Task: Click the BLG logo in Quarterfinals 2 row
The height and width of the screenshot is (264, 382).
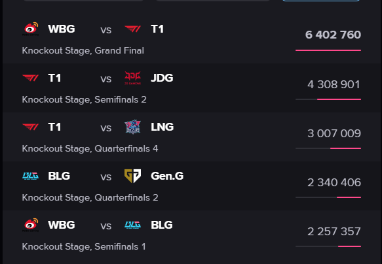Action: pyautogui.click(x=30, y=176)
